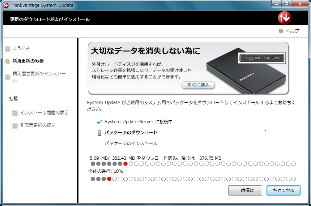Screen dimensions: 311x206
Task: Click the パッケージのインストール step text
Action: [x=131, y=143]
